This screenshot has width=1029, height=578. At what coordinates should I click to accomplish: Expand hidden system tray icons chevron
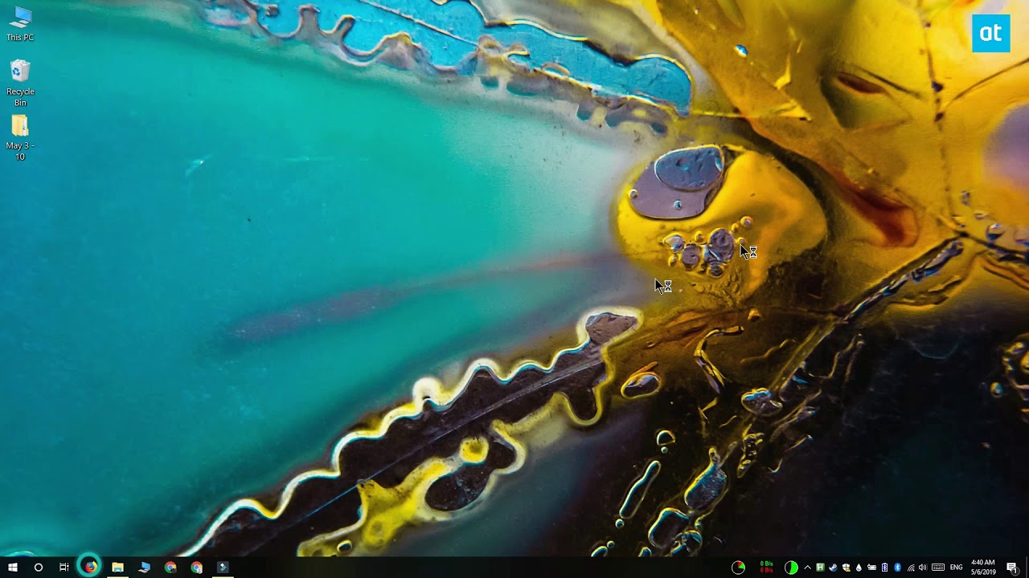click(807, 568)
